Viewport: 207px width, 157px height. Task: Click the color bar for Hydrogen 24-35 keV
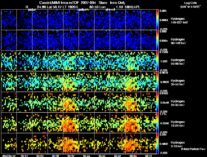[157, 102]
